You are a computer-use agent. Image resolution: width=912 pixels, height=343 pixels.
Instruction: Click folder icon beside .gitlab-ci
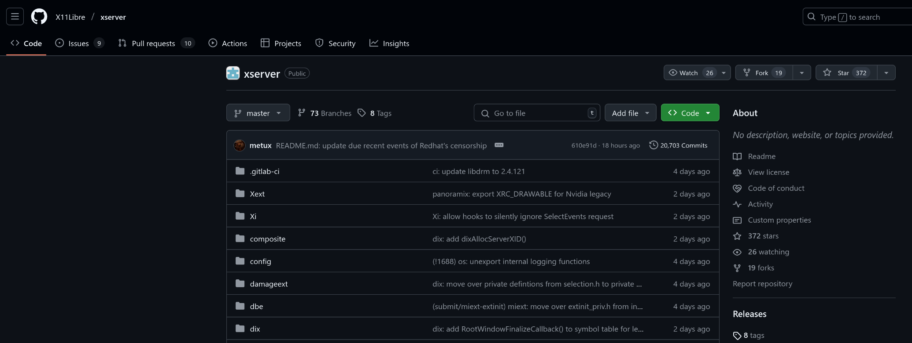tap(240, 171)
